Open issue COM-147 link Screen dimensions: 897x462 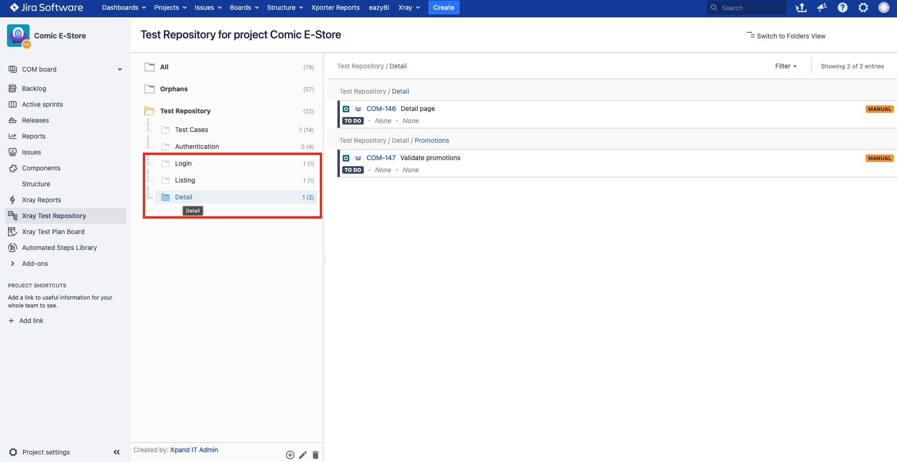coord(381,158)
